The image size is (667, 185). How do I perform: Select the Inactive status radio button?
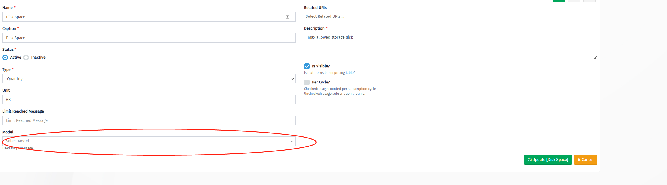click(x=26, y=58)
